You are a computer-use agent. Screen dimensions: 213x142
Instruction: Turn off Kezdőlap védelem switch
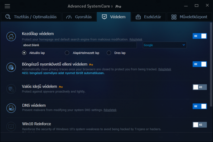200,36
